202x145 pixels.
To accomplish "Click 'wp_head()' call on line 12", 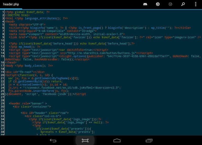I will click(27, 47).
